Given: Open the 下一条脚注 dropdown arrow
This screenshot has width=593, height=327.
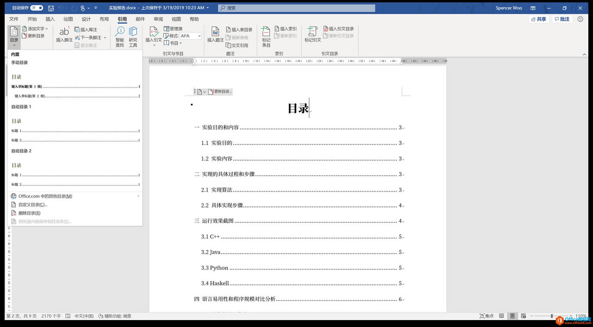Looking at the screenshot, I should point(105,37).
